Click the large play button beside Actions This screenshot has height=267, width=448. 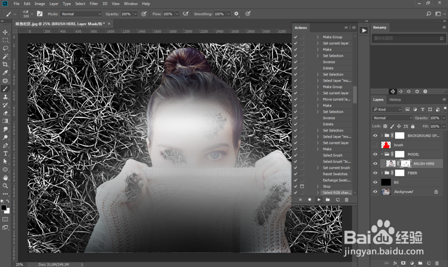pyautogui.click(x=364, y=30)
